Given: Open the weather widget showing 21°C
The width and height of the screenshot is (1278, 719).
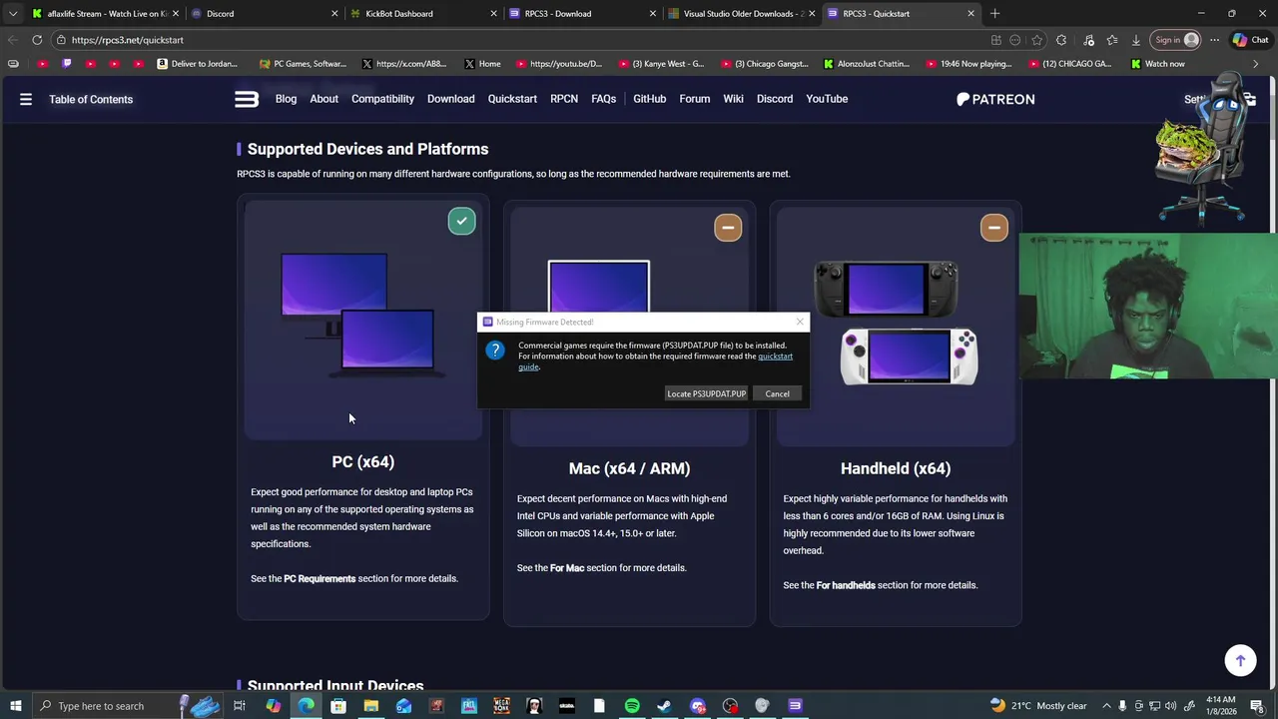Looking at the screenshot, I should point(1037,706).
